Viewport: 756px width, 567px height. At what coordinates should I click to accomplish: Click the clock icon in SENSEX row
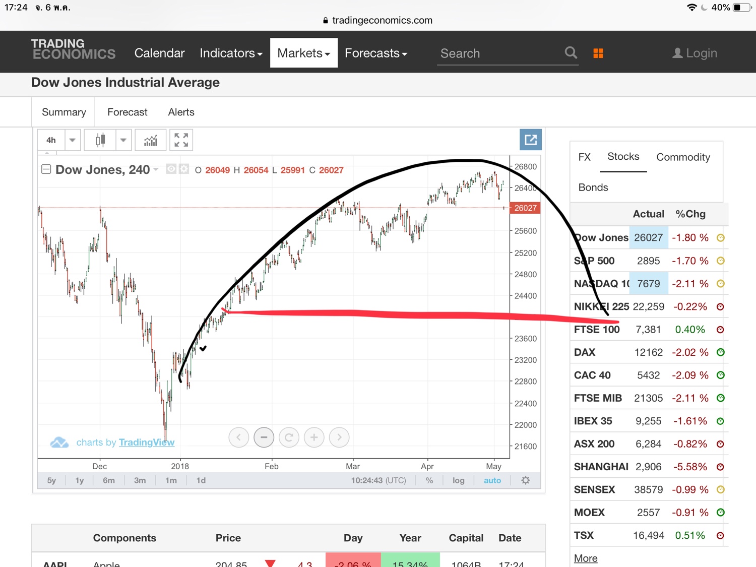pyautogui.click(x=721, y=489)
